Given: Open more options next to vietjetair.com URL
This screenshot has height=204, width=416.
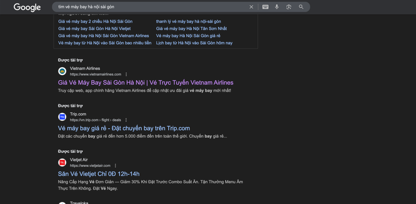Looking at the screenshot, I should tap(115, 166).
